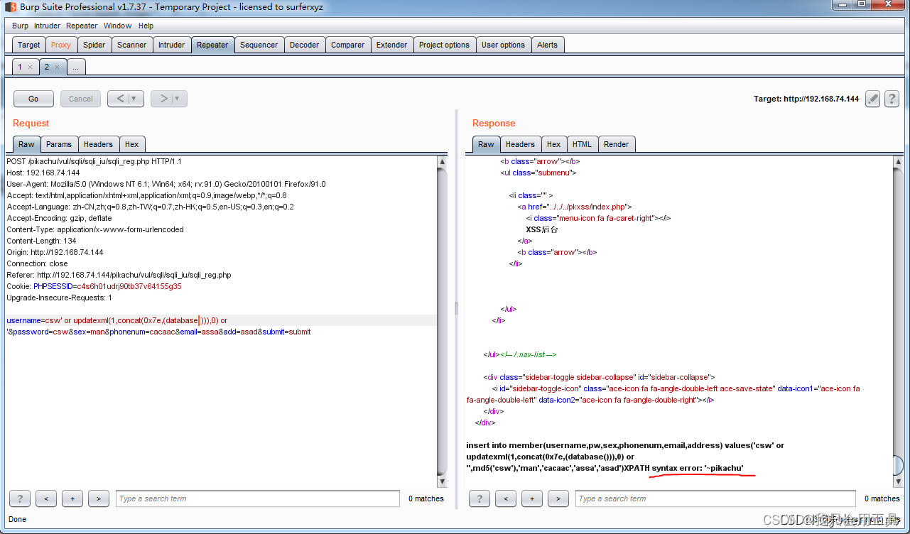Viewport: 910px width, 534px height.
Task: Show the response Headers view
Action: [x=520, y=144]
